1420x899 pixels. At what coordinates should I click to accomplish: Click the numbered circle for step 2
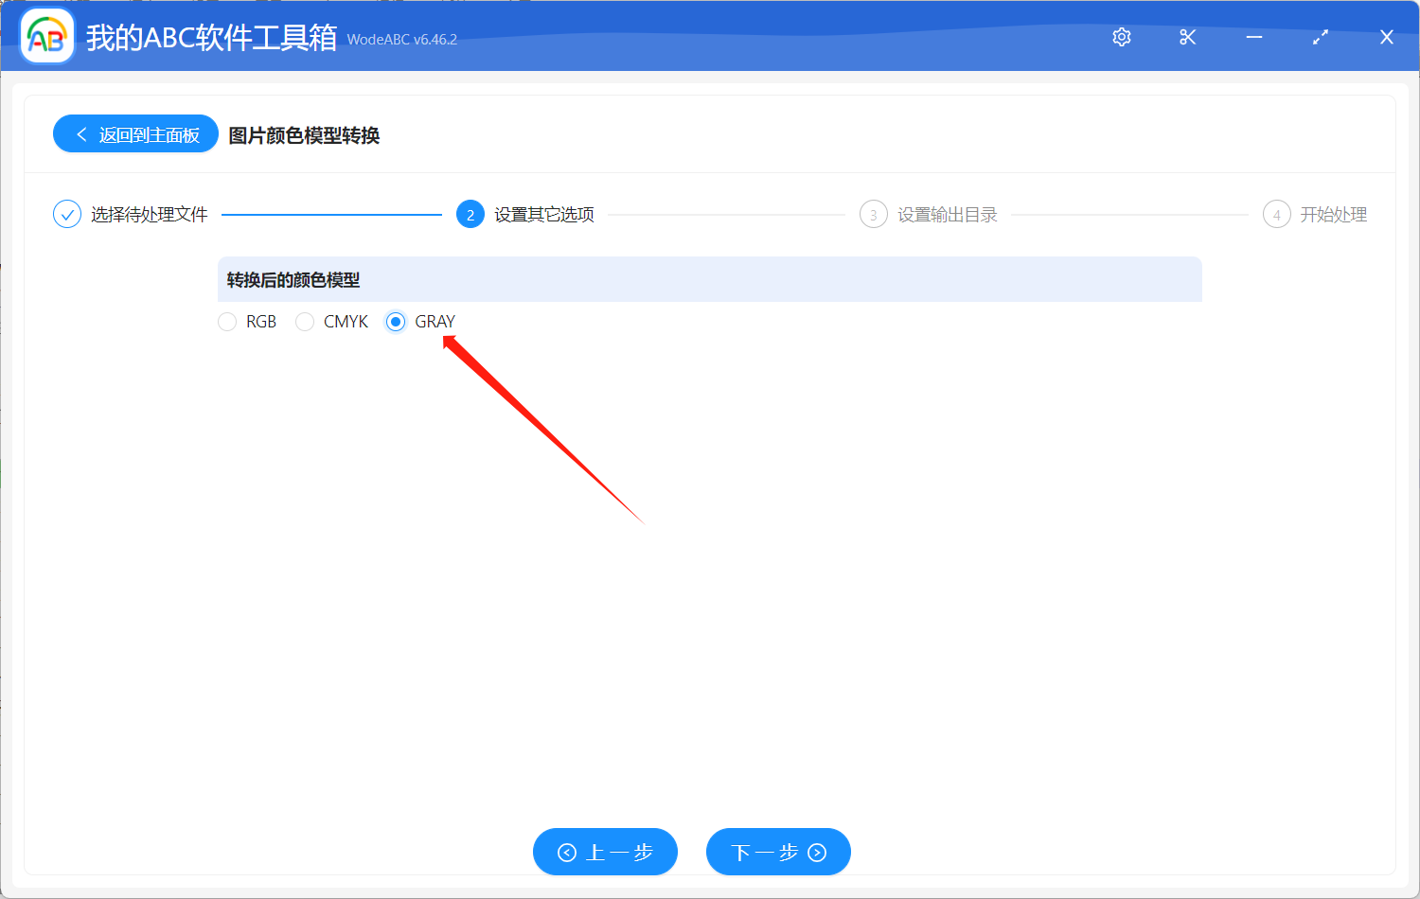coord(470,214)
